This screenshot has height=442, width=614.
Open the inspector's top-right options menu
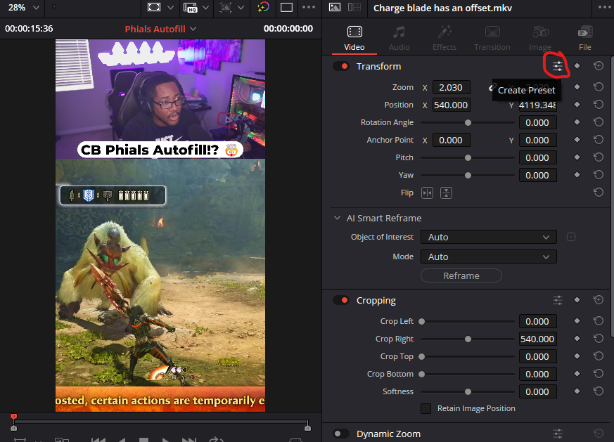(x=605, y=8)
